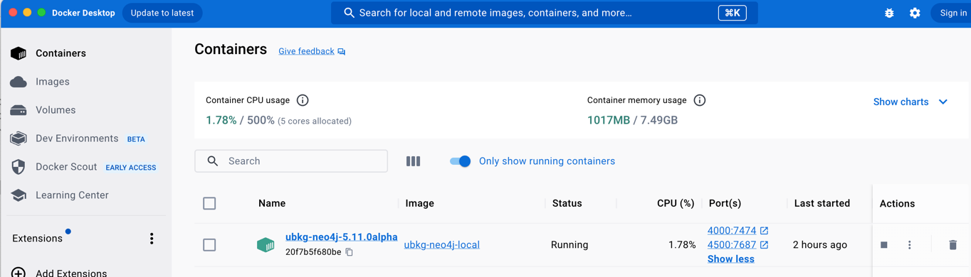Click the search icon in containers filter
Screen dimensions: 971x277
[x=212, y=161]
